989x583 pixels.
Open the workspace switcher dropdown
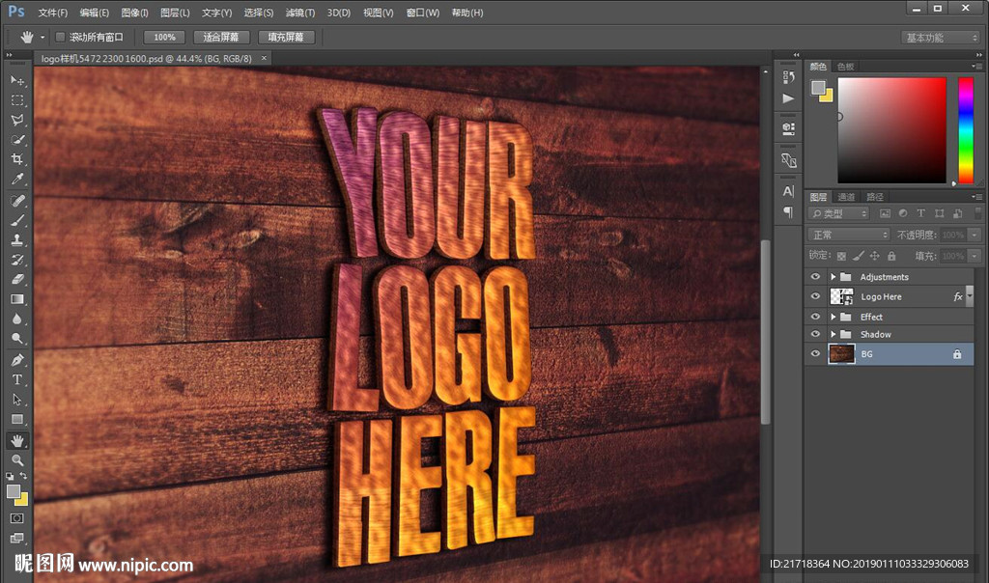pyautogui.click(x=941, y=38)
